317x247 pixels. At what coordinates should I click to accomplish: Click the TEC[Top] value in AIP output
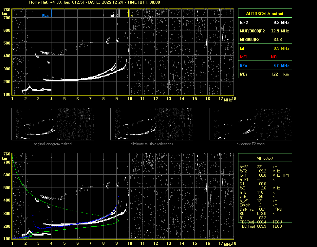click(x=261, y=226)
